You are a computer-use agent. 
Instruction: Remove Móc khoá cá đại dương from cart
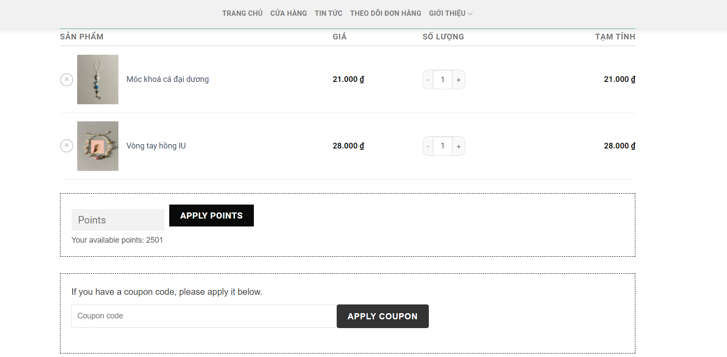coord(67,79)
